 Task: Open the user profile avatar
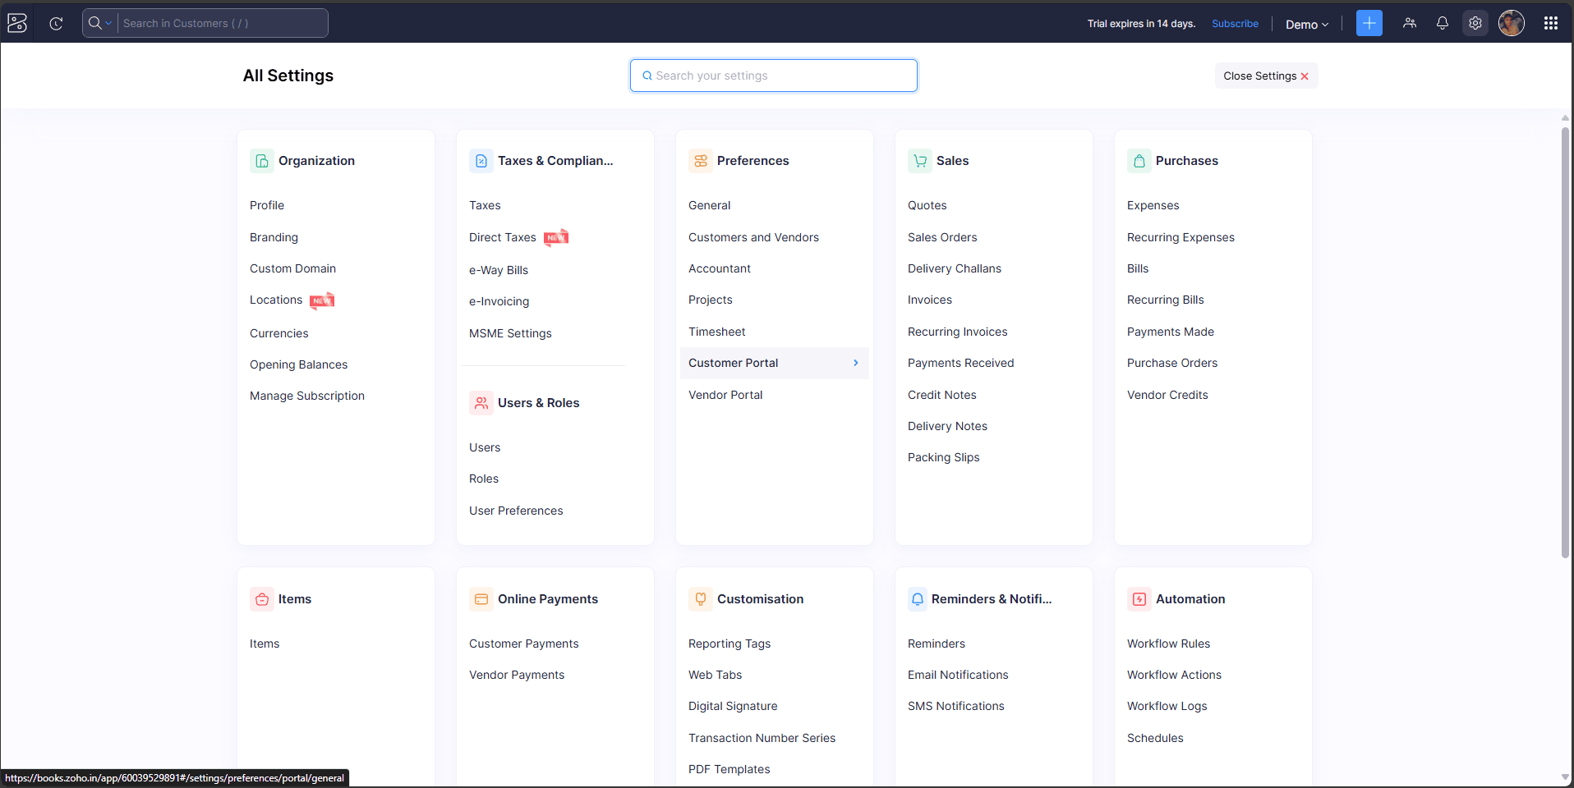1512,23
